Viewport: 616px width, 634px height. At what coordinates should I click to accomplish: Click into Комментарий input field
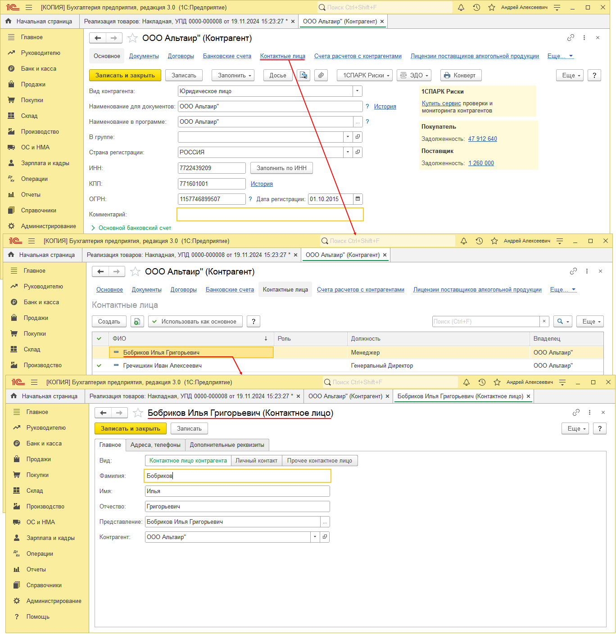pos(270,215)
